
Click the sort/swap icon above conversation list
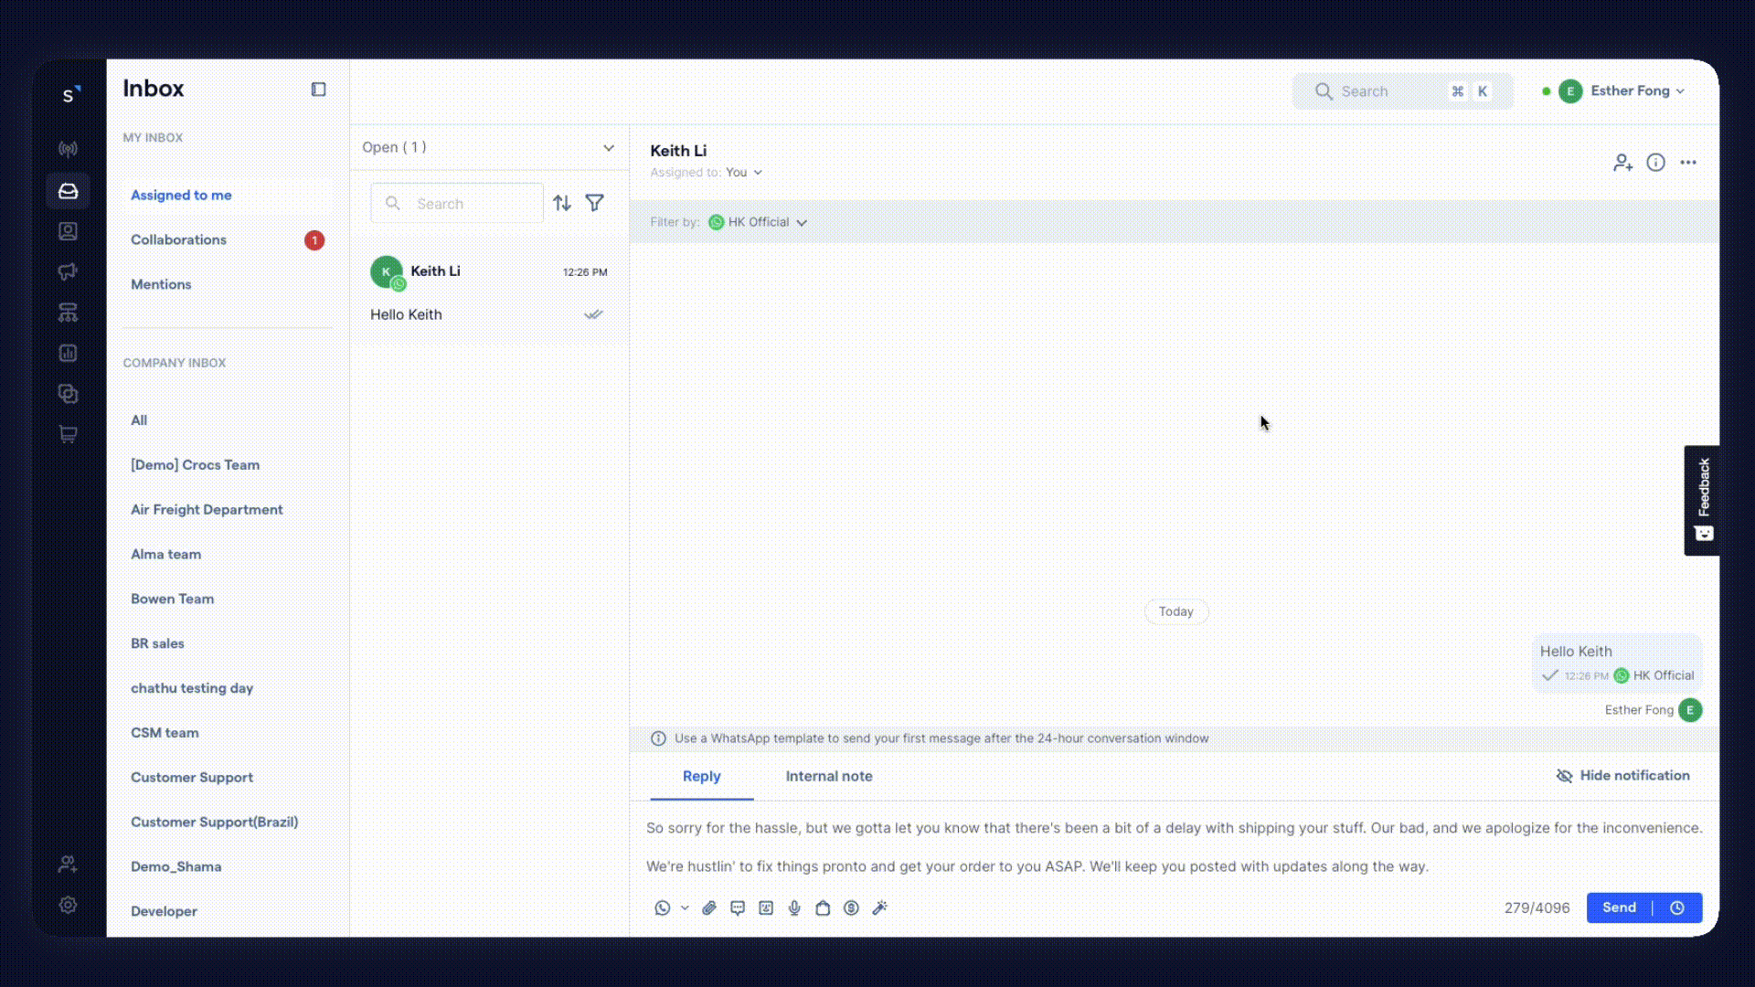[x=562, y=203]
